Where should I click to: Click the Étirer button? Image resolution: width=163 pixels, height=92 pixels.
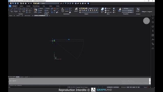(x=40, y=12)
